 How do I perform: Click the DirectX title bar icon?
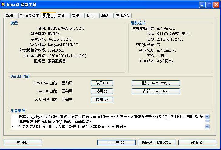point(3,5)
